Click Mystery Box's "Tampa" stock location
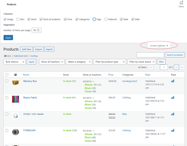Image resolution: width=187 pixels, height=146 pixels. (88, 91)
